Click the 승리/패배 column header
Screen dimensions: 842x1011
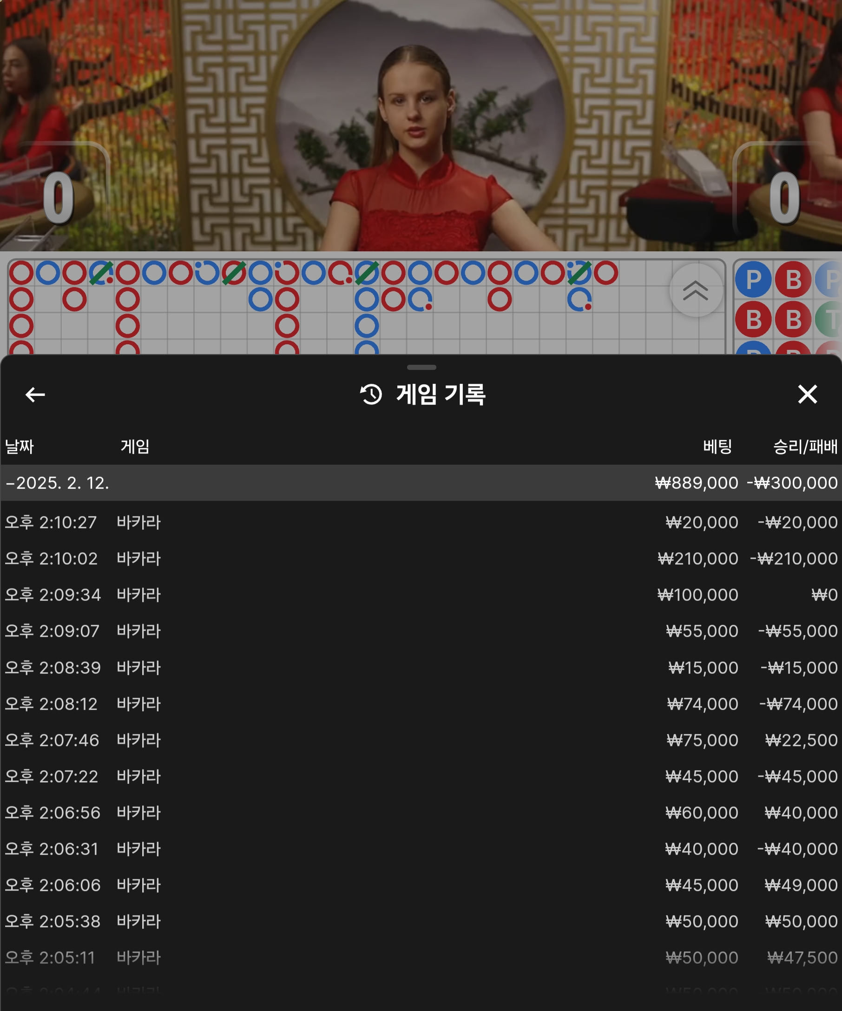805,447
